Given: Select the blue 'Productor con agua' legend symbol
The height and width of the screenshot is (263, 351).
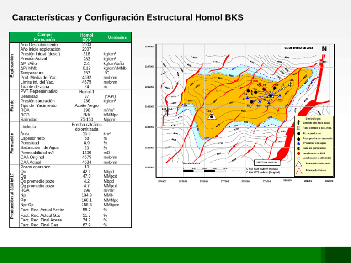Looking at the screenshot, I should coord(298,143).
